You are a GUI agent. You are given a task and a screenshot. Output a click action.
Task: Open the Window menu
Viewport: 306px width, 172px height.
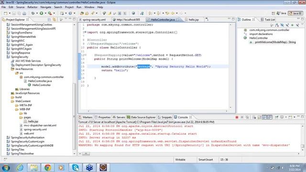pyautogui.click(x=89, y=7)
